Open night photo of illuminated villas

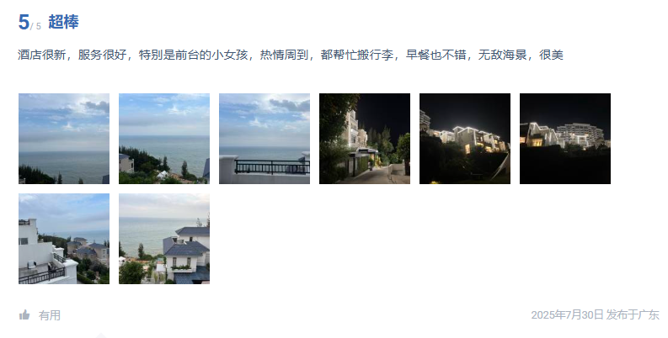(465, 139)
